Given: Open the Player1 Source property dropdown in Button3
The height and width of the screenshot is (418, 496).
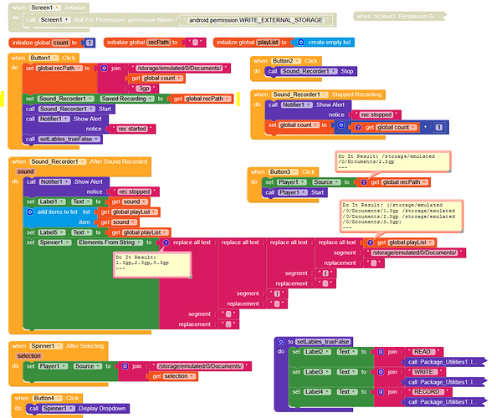Looking at the screenshot, I should (x=326, y=182).
